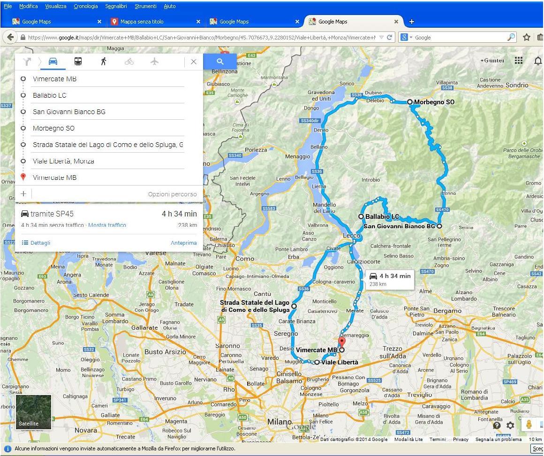Click the final Vimercate MB destination field
This screenshot has height=456, width=544.
[108, 178]
